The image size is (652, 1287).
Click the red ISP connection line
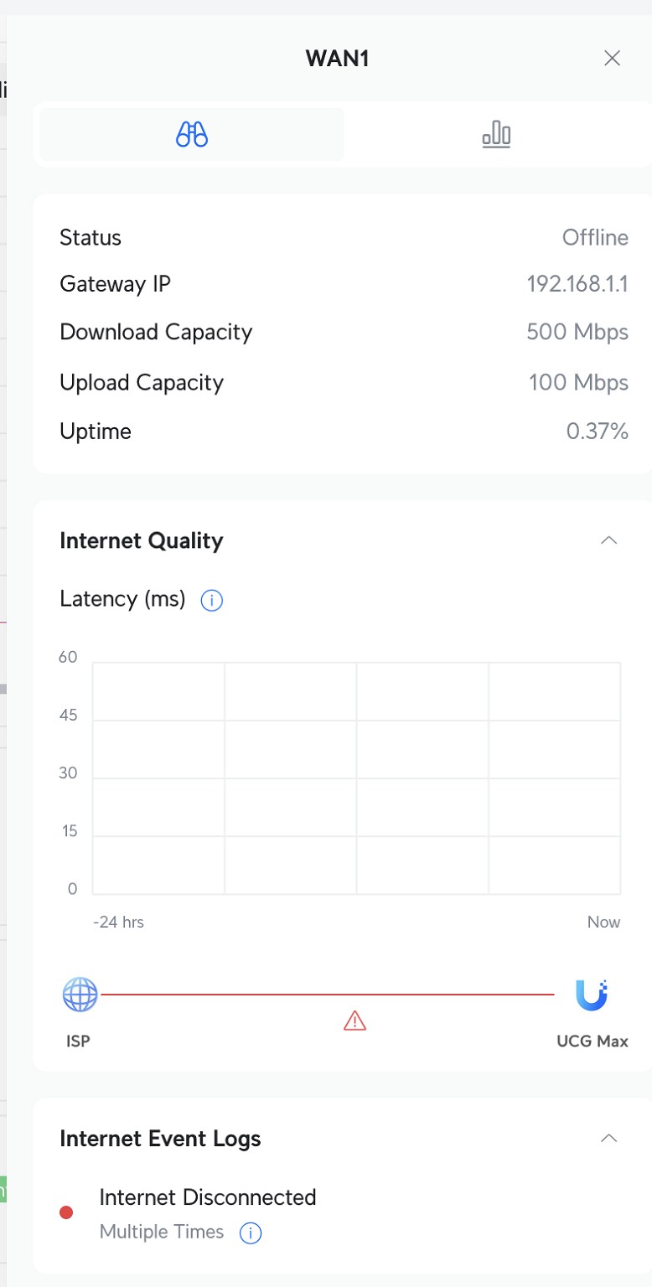coord(327,995)
